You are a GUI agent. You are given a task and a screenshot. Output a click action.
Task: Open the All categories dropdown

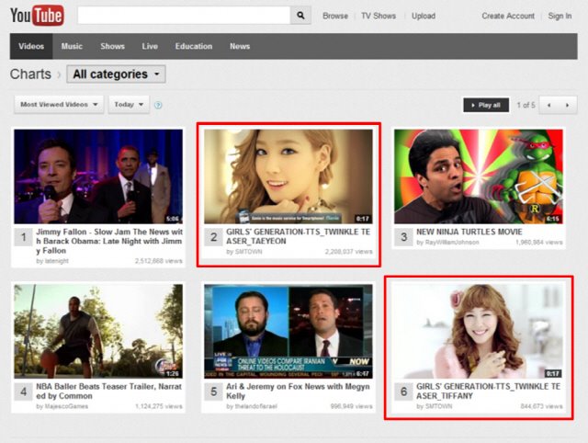coord(116,74)
